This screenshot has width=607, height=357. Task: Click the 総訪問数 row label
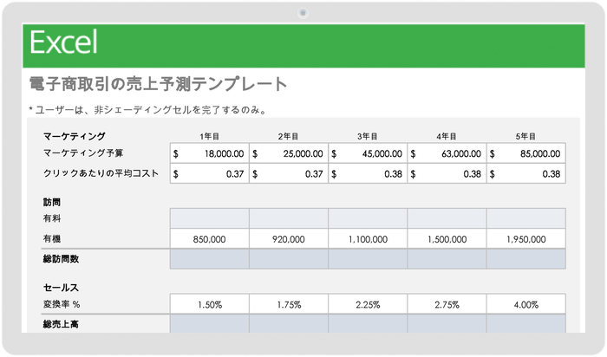tap(61, 259)
